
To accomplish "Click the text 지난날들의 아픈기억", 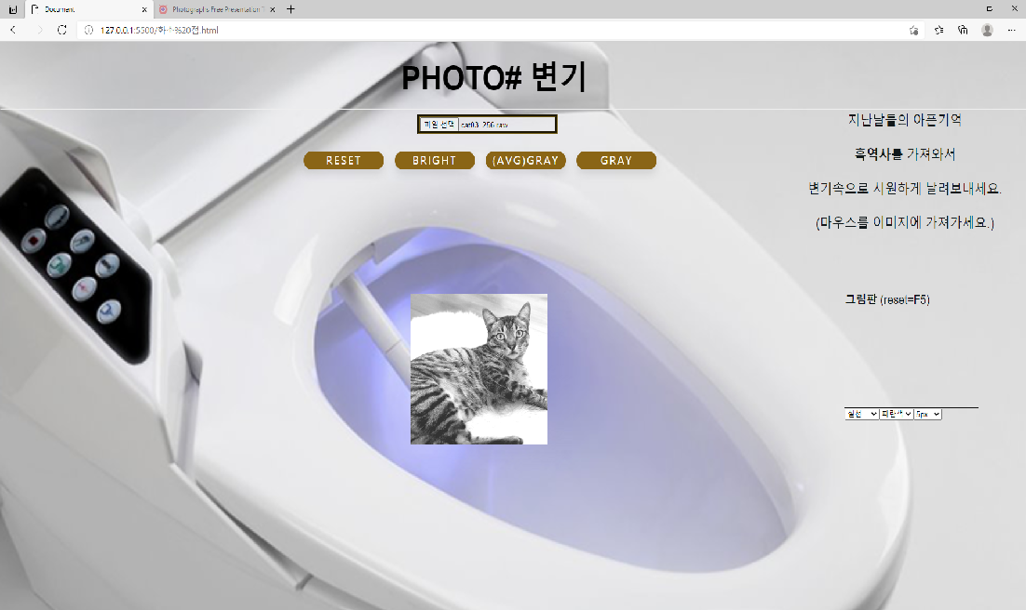I will (905, 120).
